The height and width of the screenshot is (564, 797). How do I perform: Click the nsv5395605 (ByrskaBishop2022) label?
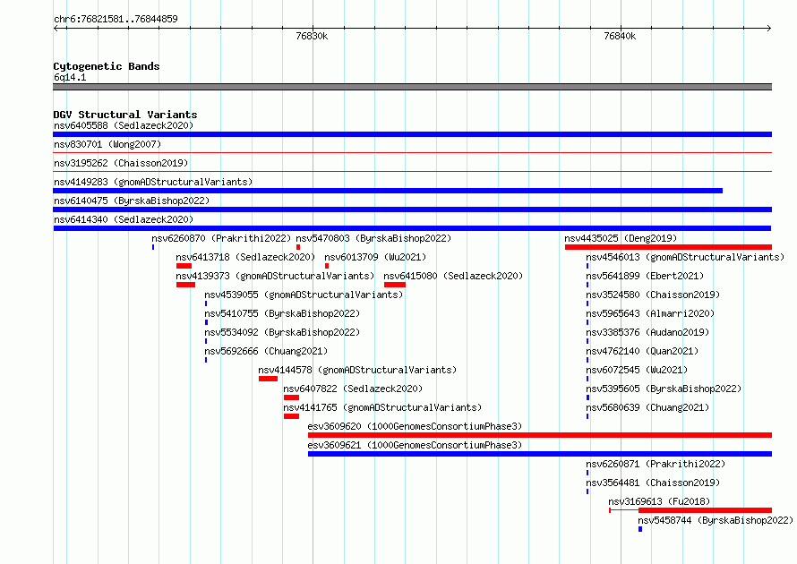pos(664,389)
